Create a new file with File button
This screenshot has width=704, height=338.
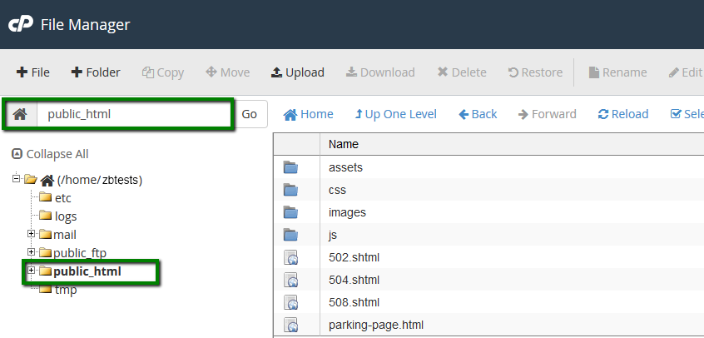(33, 72)
